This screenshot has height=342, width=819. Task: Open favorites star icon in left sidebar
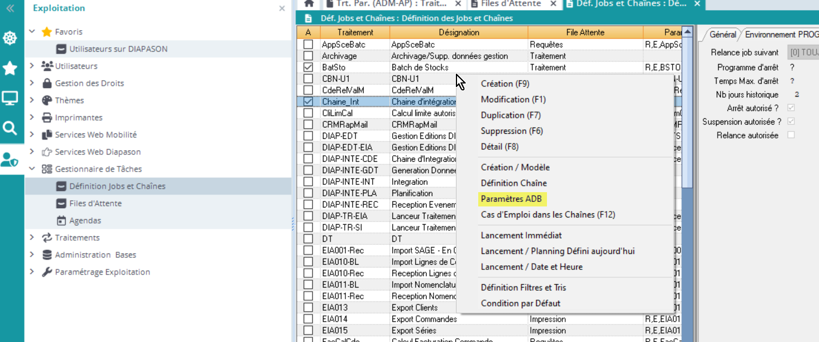coord(10,69)
